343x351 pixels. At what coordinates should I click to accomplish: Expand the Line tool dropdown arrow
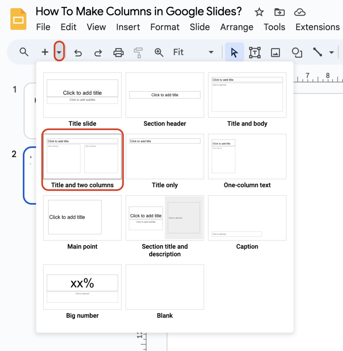point(331,52)
